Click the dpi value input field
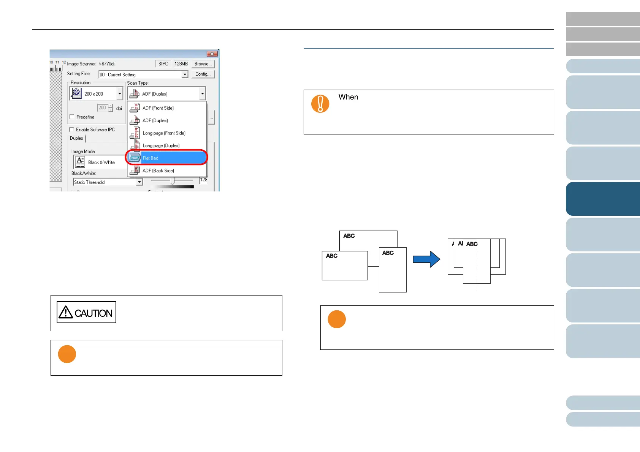The image size is (640, 452). click(x=102, y=108)
